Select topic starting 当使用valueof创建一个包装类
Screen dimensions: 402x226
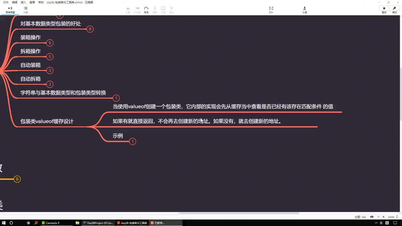point(223,106)
